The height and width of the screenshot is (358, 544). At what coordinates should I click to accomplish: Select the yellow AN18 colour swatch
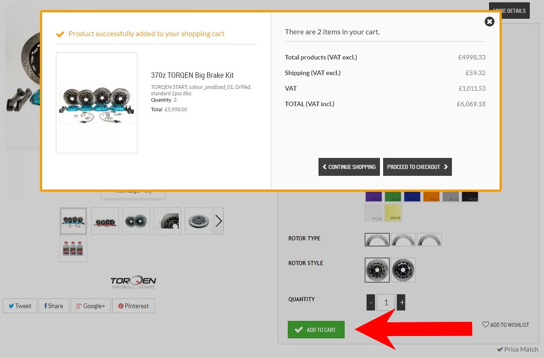tap(393, 212)
